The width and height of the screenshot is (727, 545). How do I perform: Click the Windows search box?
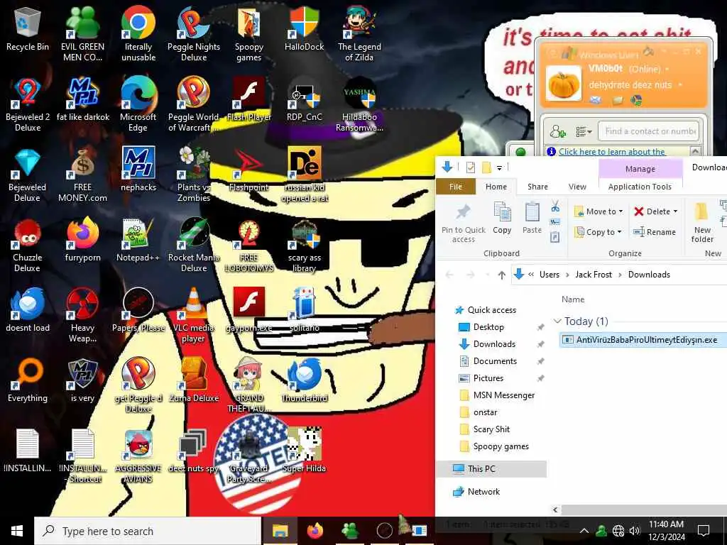click(148, 531)
